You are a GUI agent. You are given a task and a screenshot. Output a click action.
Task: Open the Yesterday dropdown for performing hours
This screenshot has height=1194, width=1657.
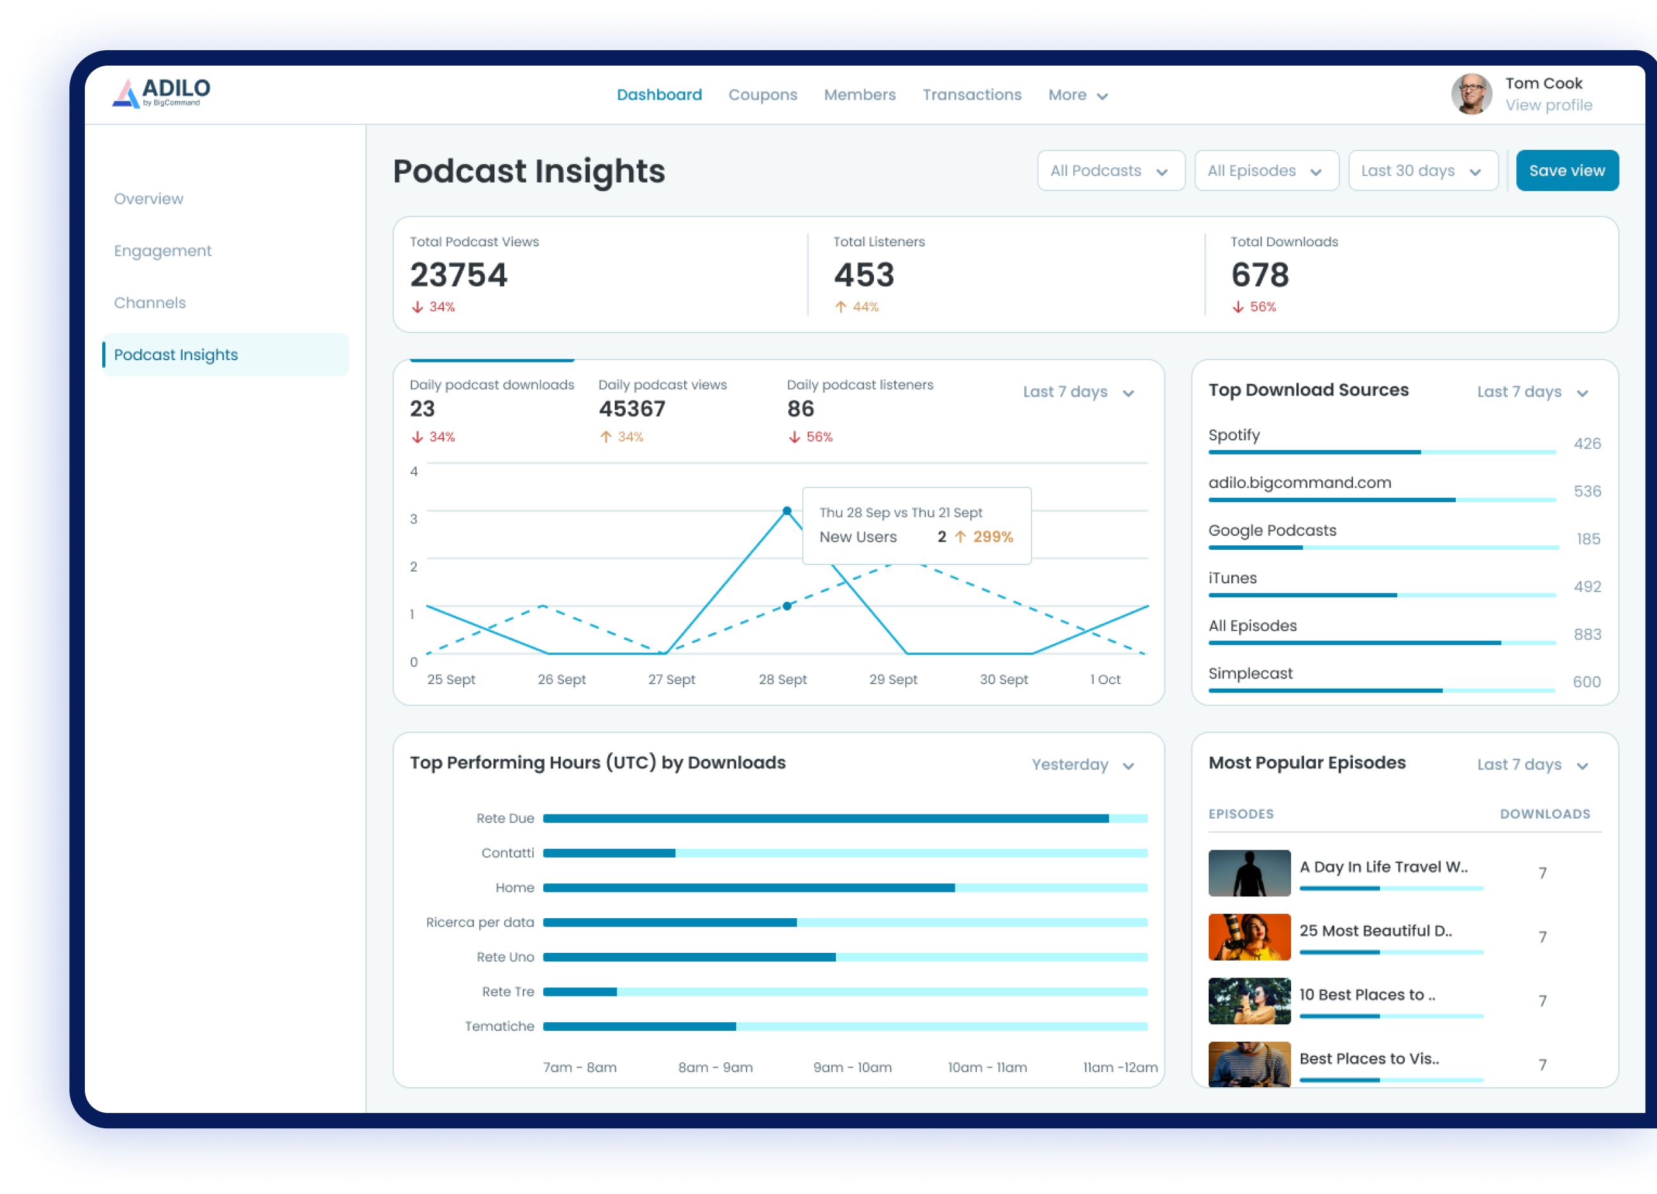[1083, 765]
